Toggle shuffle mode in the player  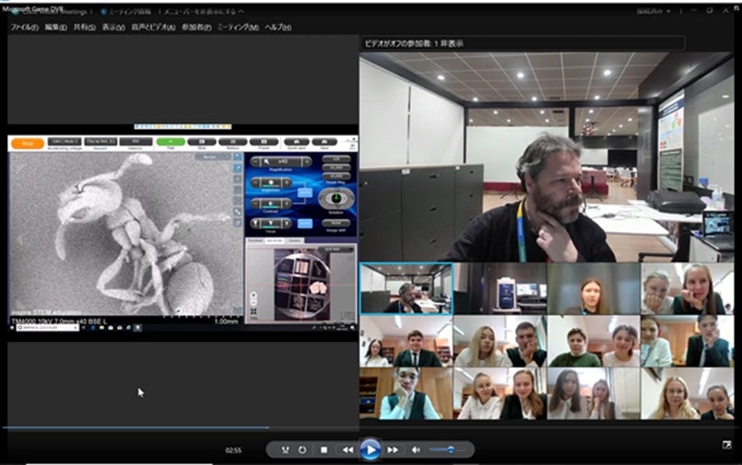coord(285,449)
